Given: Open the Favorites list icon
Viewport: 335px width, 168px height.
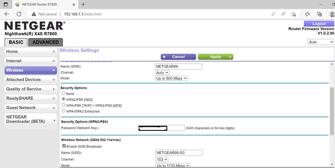Looking at the screenshot, I should (x=308, y=14).
